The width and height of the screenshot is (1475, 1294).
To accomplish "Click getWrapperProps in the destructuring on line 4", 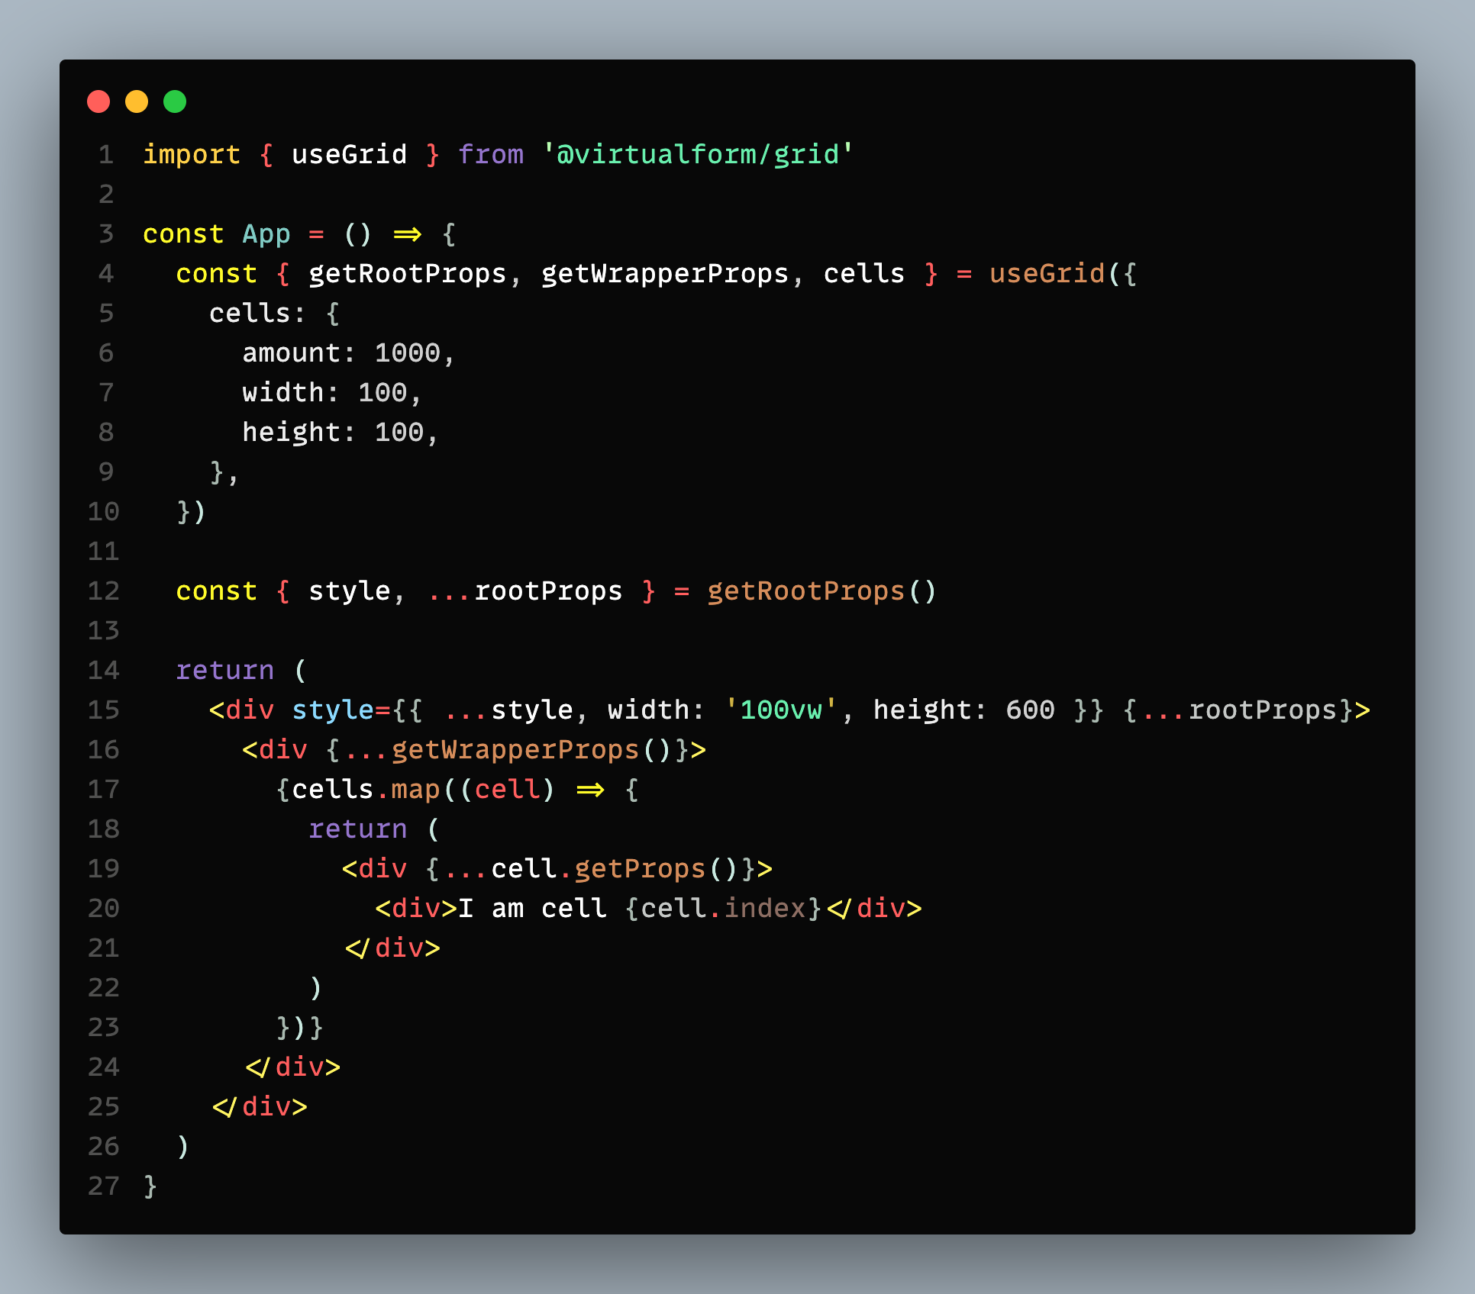I will click(x=664, y=274).
